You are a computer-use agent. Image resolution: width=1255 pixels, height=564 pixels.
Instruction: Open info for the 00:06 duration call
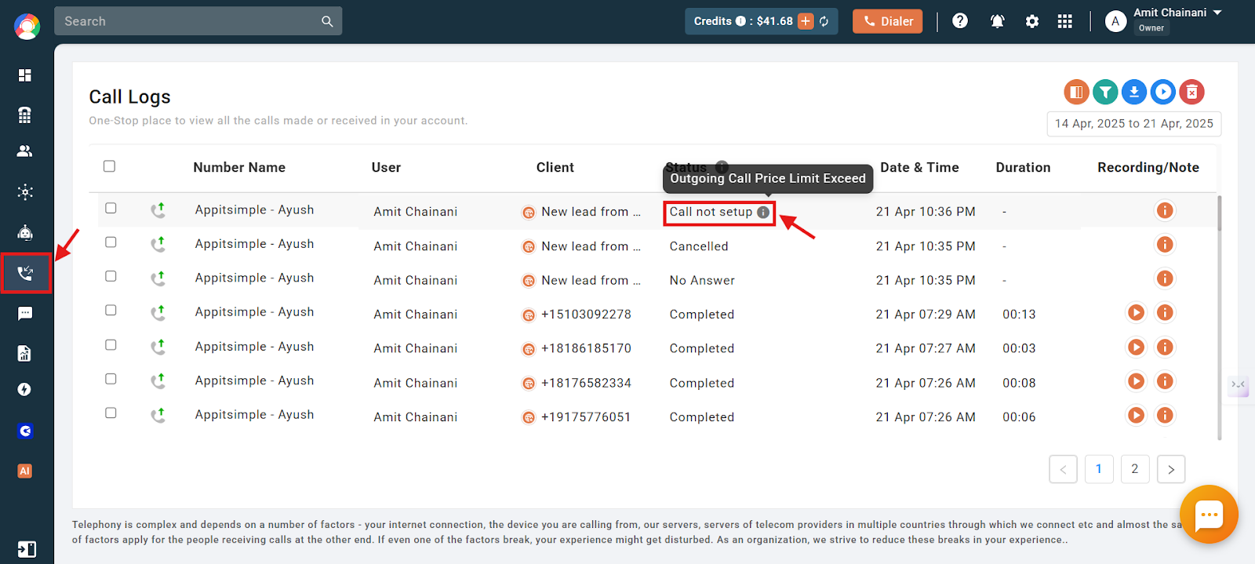tap(1165, 415)
